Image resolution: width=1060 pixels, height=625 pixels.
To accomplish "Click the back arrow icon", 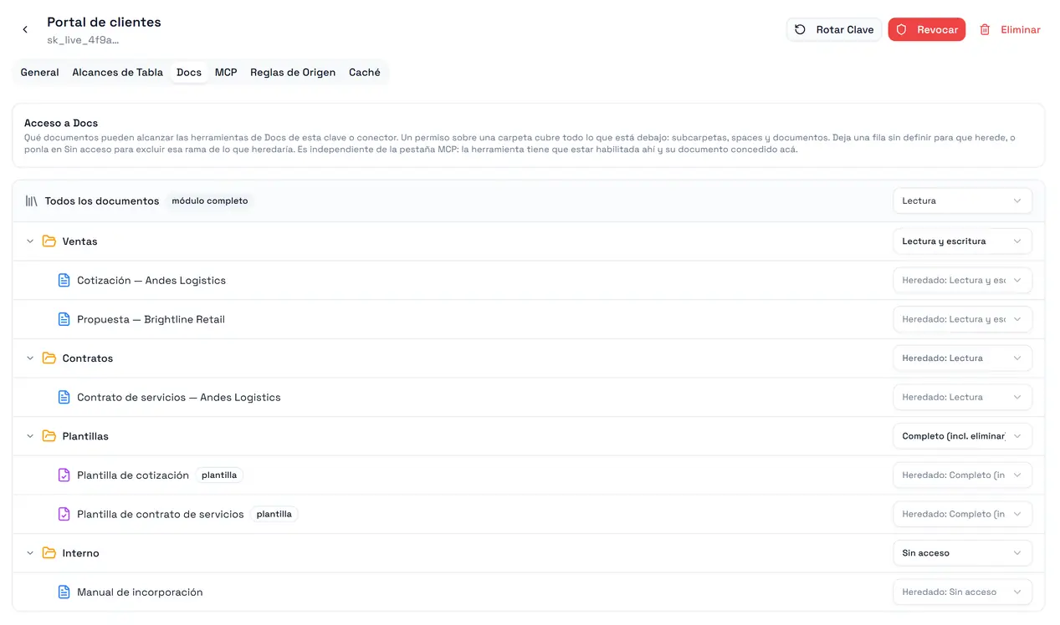I will [25, 30].
